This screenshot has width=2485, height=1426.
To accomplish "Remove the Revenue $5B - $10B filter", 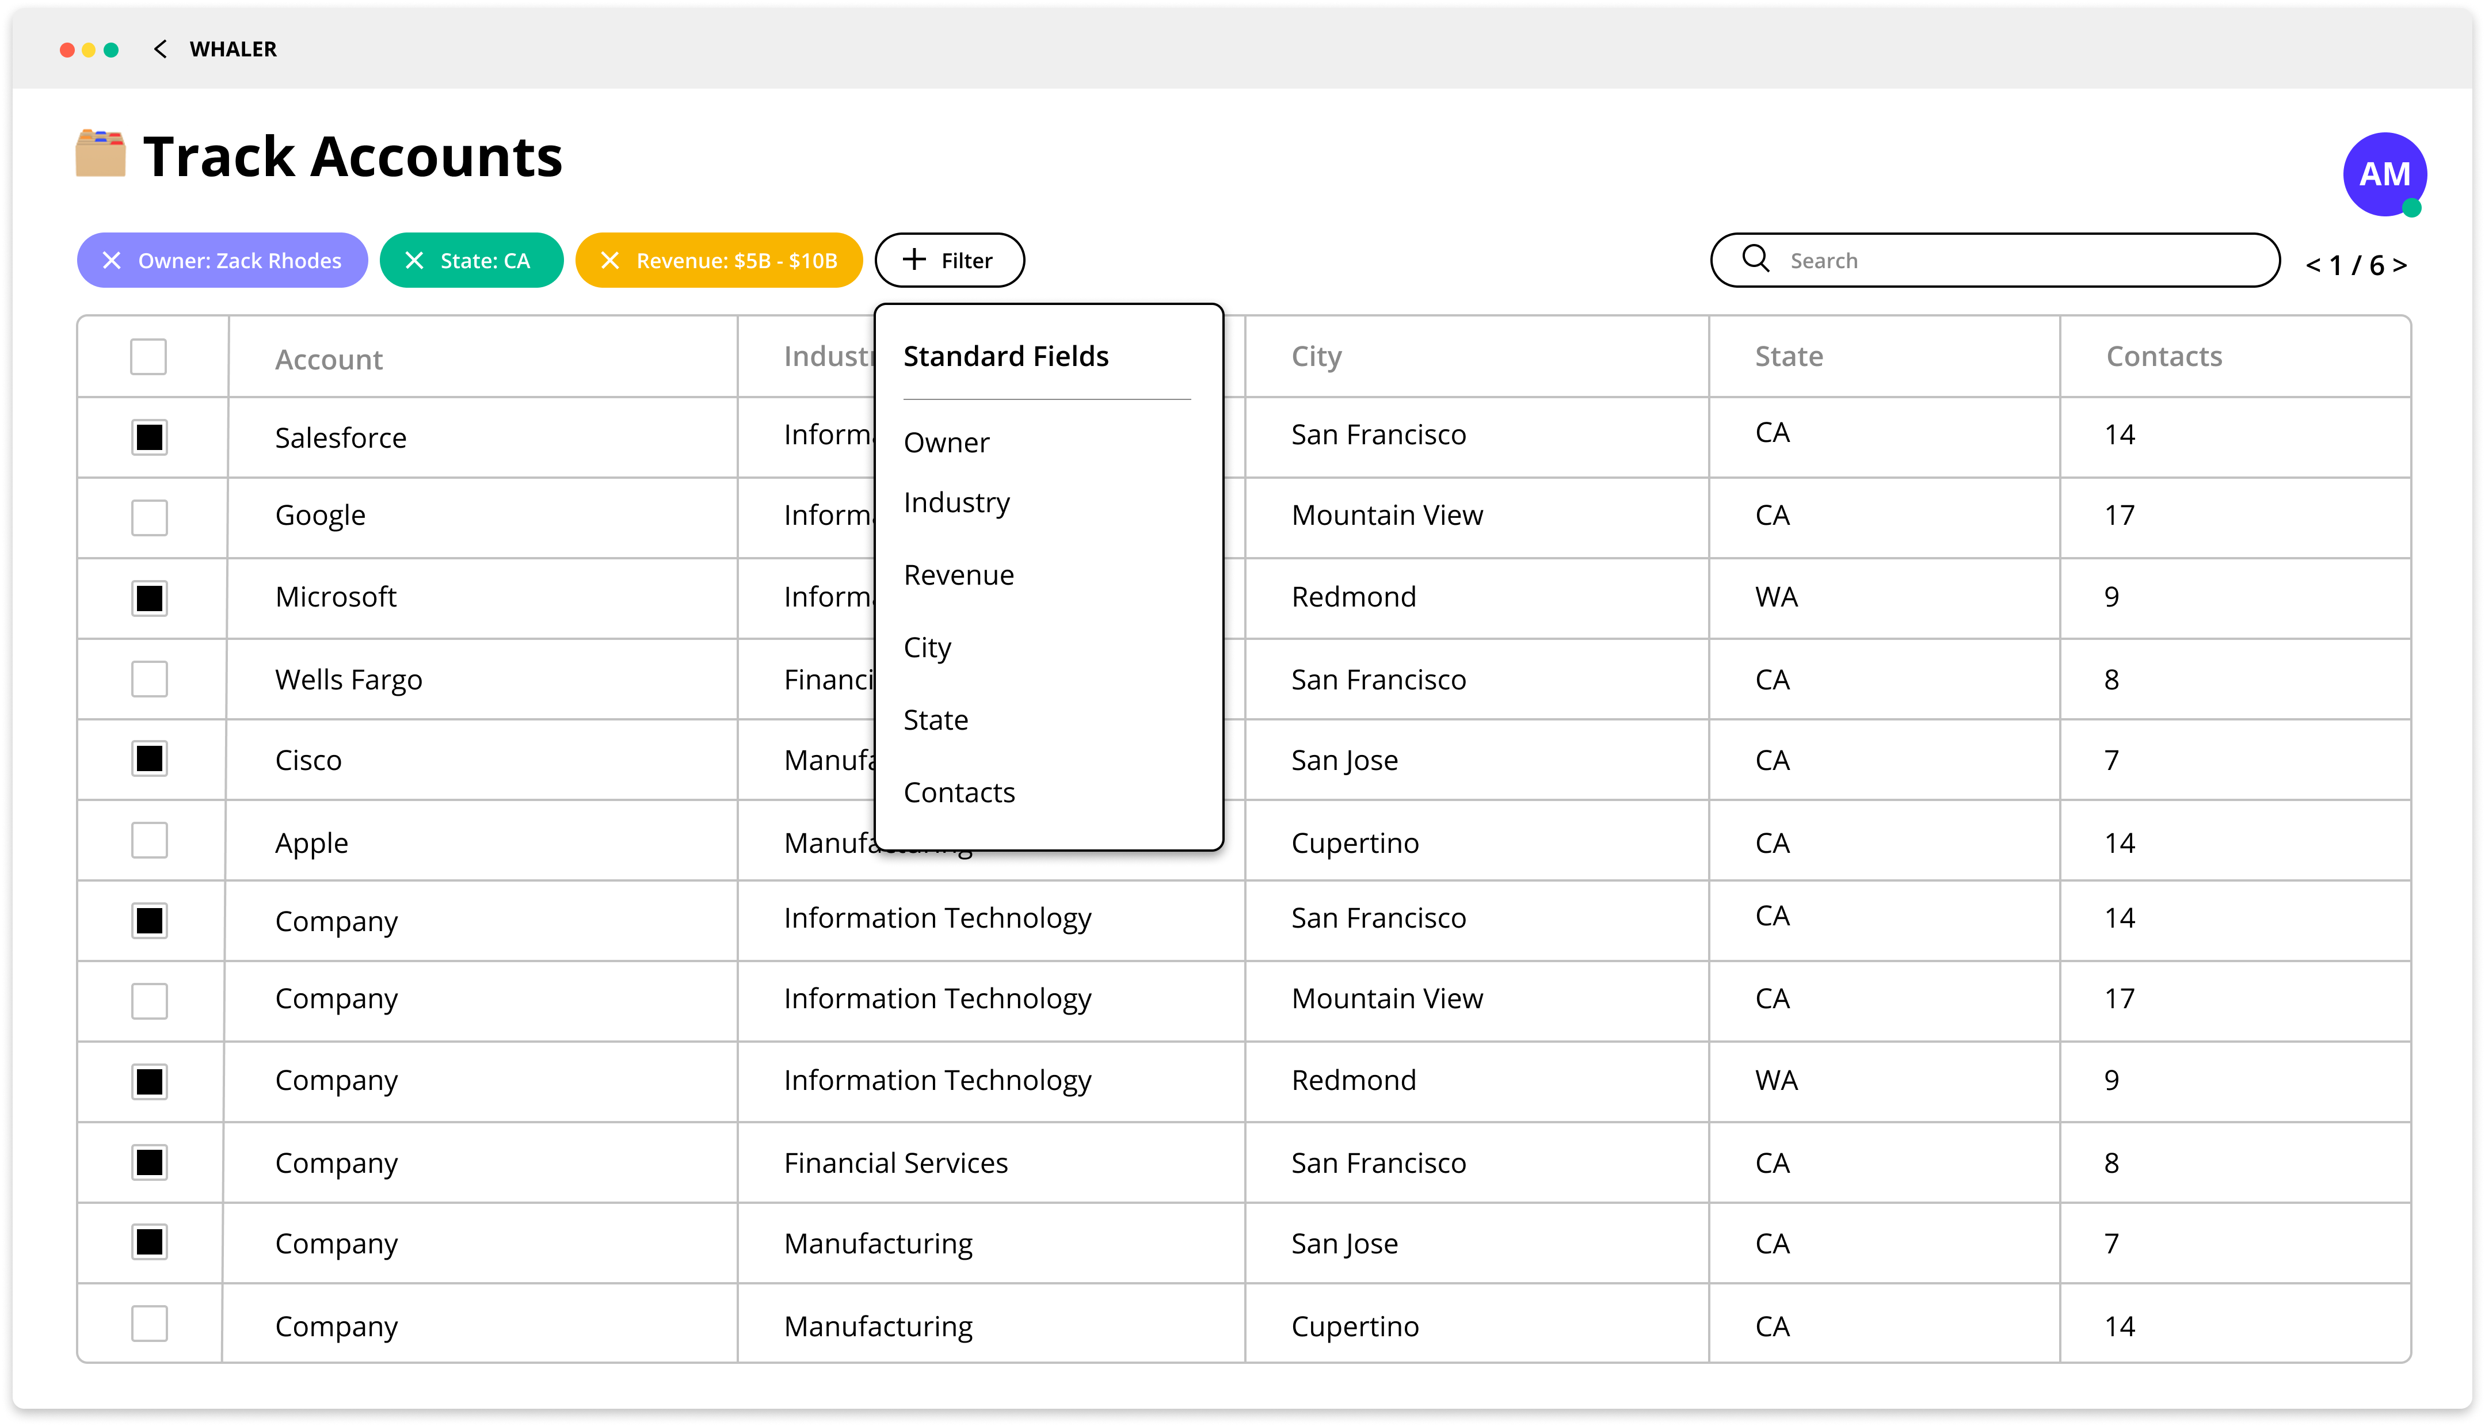I will click(610, 261).
